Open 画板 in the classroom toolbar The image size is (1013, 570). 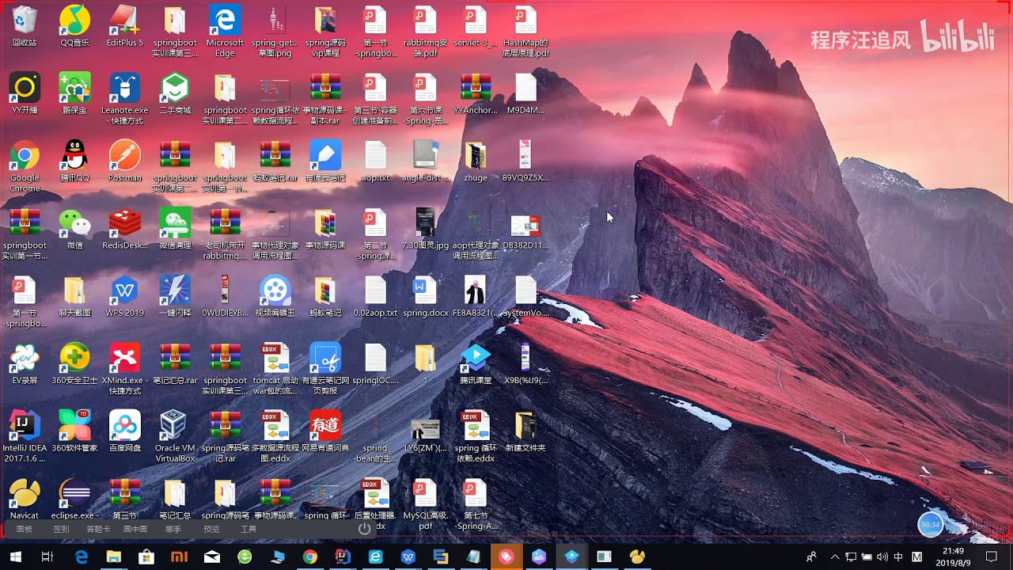pos(25,529)
